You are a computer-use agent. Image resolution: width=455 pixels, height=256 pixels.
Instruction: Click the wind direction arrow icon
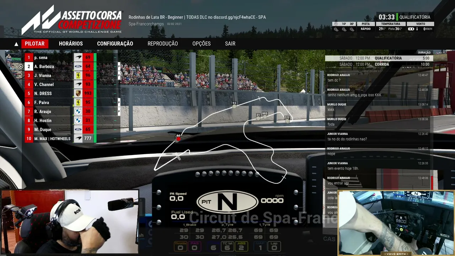(x=417, y=29)
